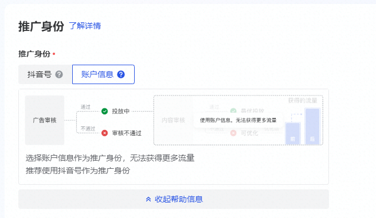Collapse help via 收起帮助信息 button
The image size is (376, 218).
tap(174, 199)
